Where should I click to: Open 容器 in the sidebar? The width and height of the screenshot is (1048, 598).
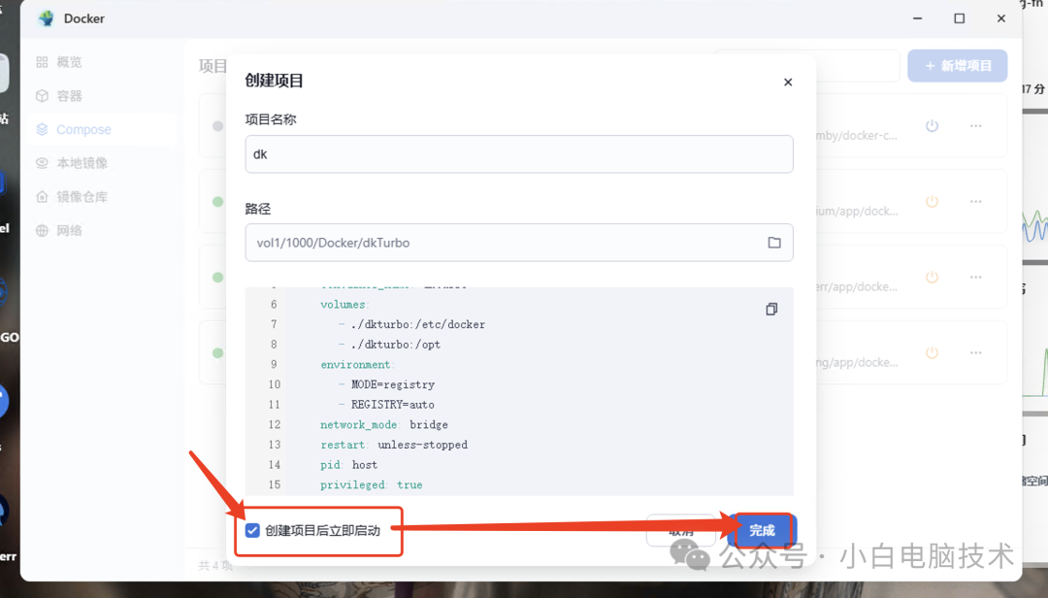tap(69, 96)
